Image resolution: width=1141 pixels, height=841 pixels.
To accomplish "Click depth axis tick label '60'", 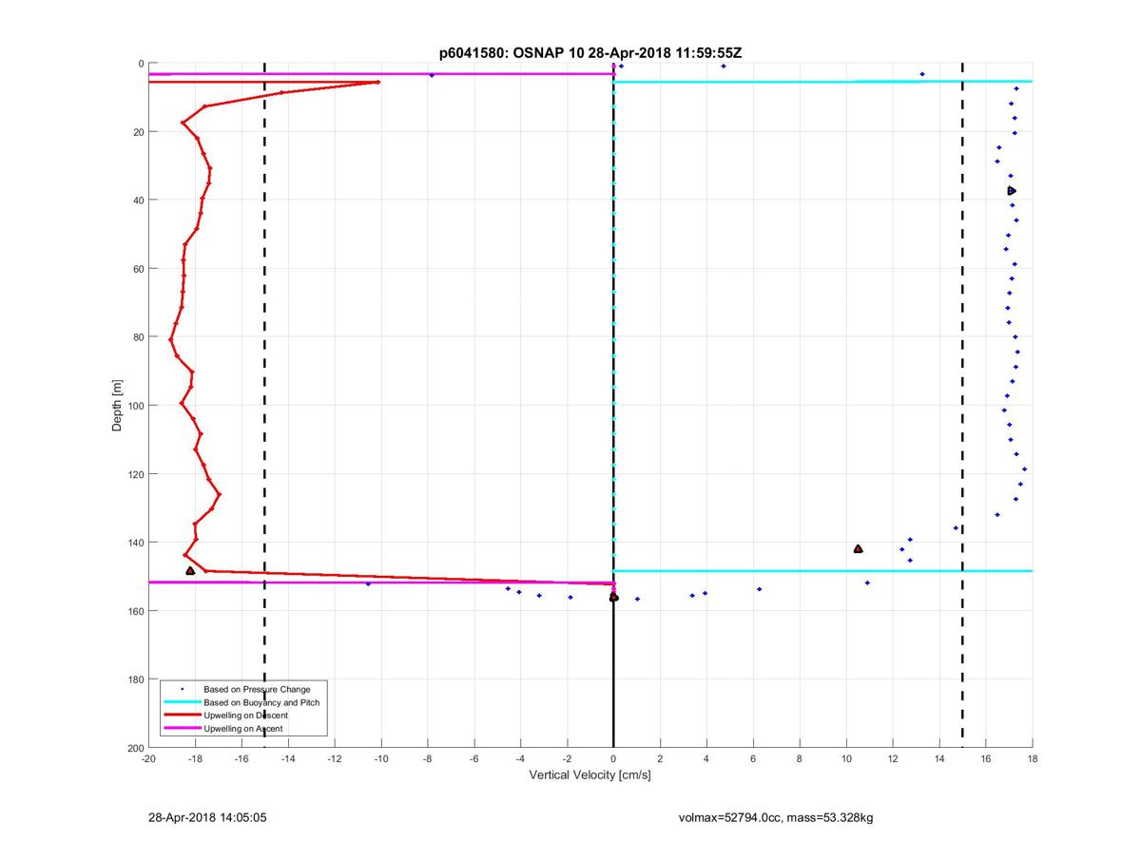I will pos(137,269).
